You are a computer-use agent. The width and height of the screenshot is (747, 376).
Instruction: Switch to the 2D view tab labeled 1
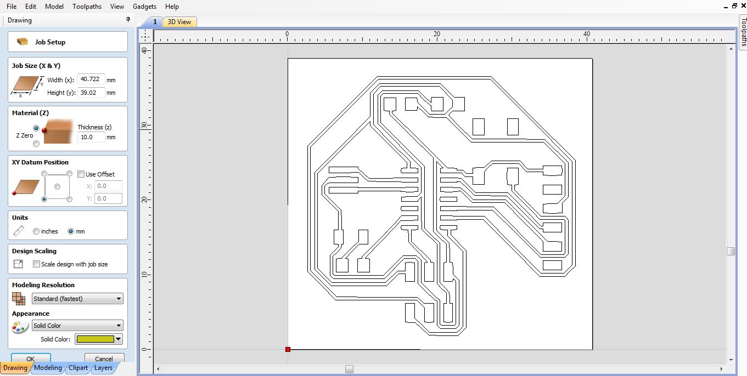click(155, 22)
